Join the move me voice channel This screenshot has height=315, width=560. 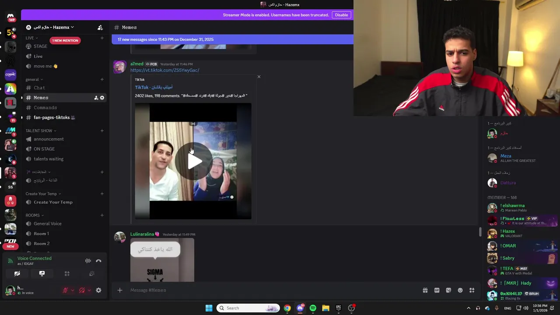click(x=64, y=66)
